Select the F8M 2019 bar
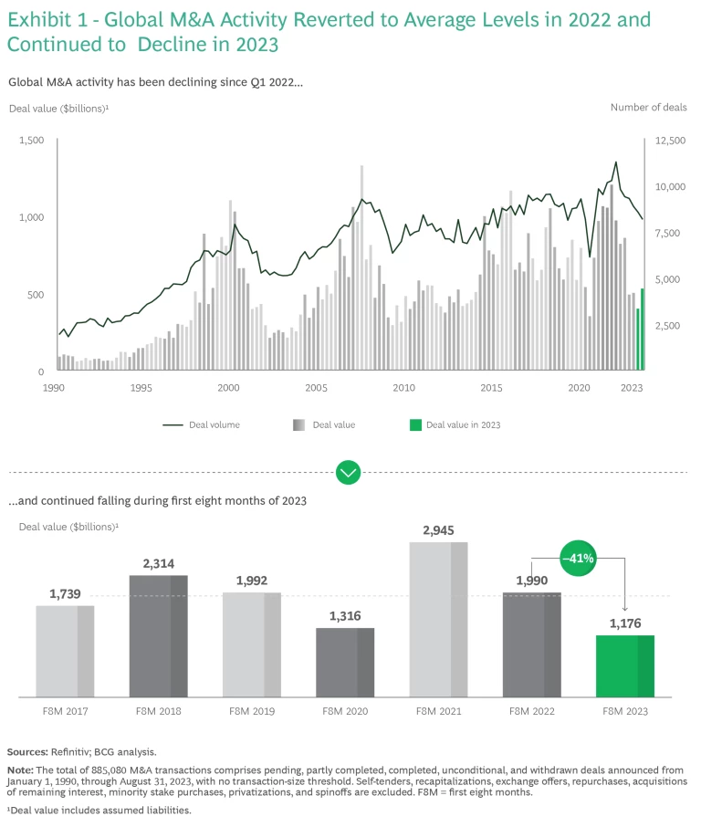701x827 pixels. tap(252, 644)
